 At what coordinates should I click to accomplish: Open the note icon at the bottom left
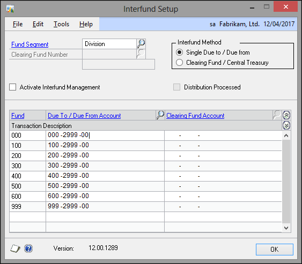[x=15, y=248]
